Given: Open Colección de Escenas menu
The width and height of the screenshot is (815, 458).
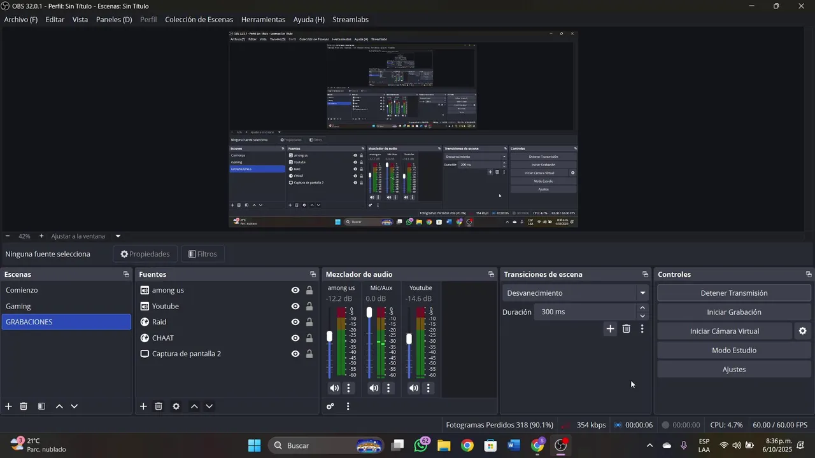Looking at the screenshot, I should point(199,20).
